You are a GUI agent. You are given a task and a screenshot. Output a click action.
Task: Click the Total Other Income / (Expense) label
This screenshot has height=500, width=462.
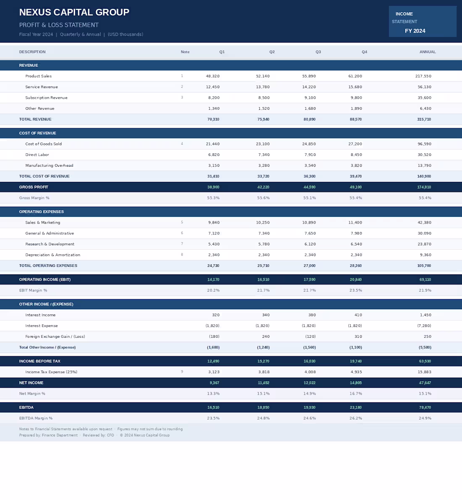pos(47,347)
